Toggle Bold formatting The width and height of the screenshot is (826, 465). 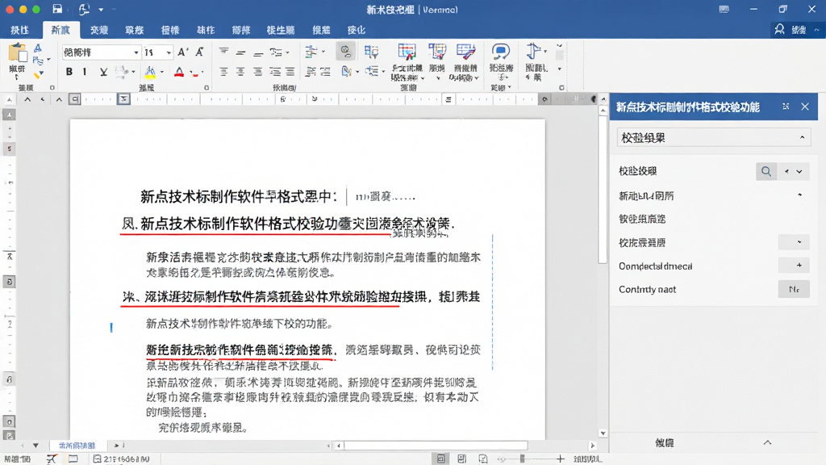pyautogui.click(x=69, y=72)
